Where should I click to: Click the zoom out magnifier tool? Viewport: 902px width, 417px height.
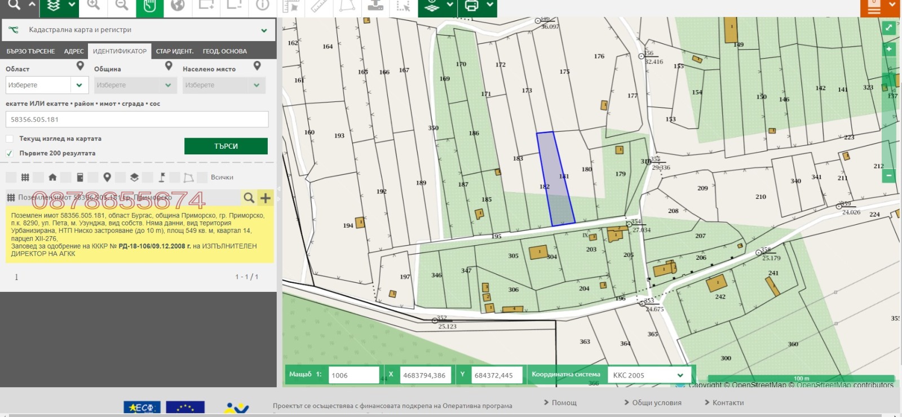point(121,6)
